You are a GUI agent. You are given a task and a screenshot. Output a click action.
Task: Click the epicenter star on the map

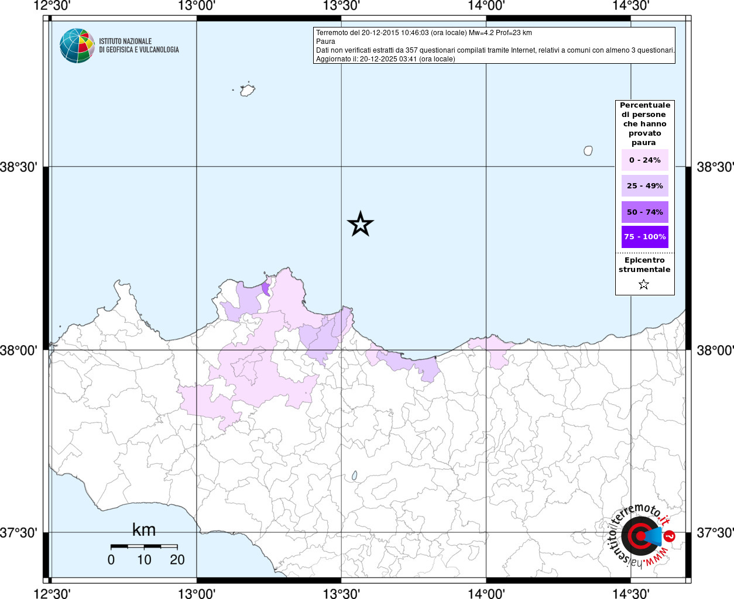click(x=360, y=224)
